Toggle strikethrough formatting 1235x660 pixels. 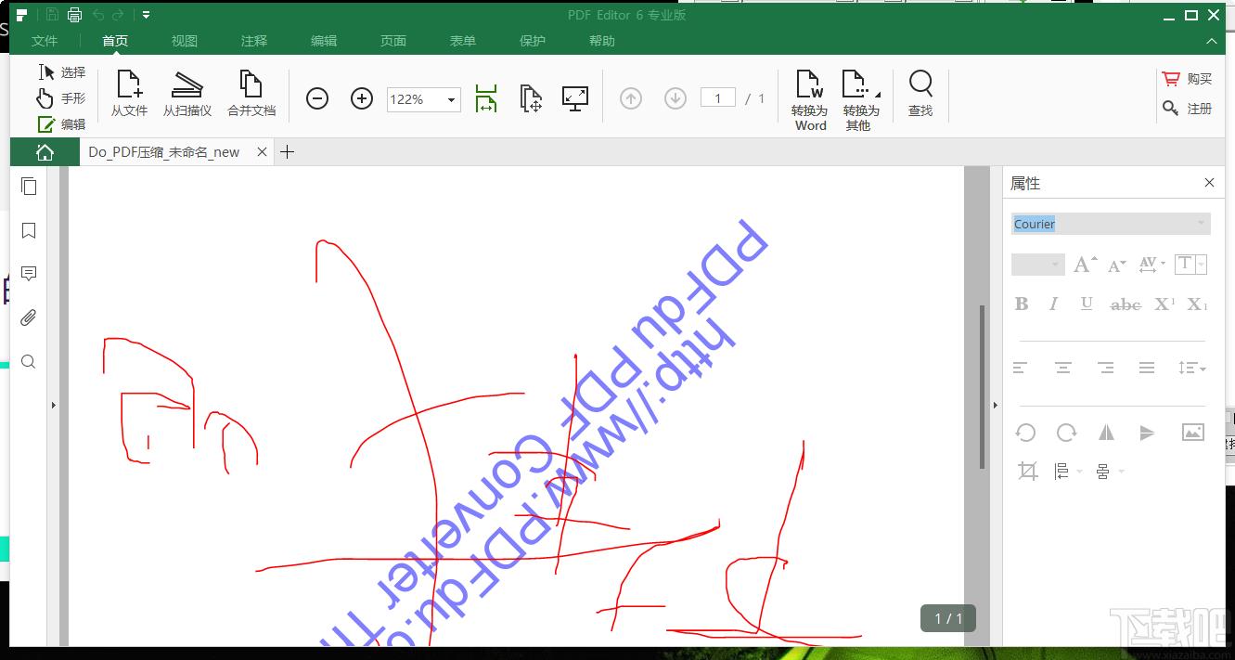click(x=1126, y=304)
